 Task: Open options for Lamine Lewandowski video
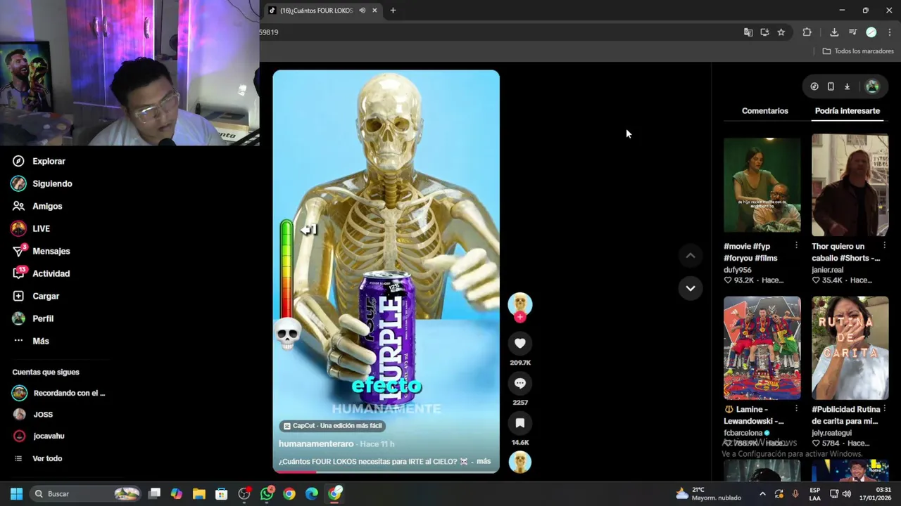[x=796, y=408]
